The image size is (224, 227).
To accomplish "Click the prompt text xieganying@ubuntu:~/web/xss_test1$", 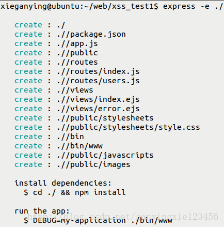I will point(79,7).
